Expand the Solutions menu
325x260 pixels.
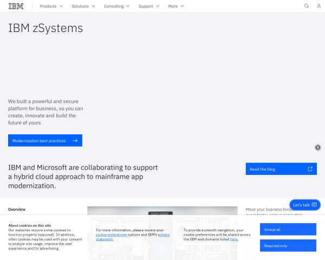click(x=83, y=6)
